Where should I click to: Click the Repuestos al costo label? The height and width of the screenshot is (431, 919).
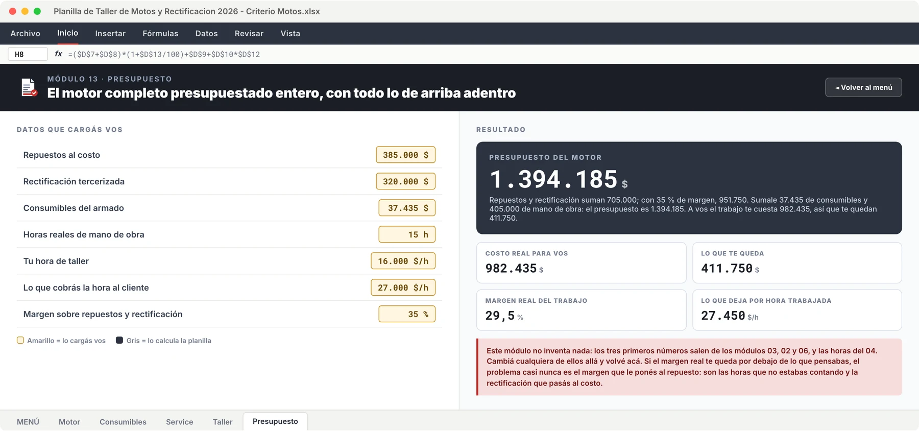[62, 155]
